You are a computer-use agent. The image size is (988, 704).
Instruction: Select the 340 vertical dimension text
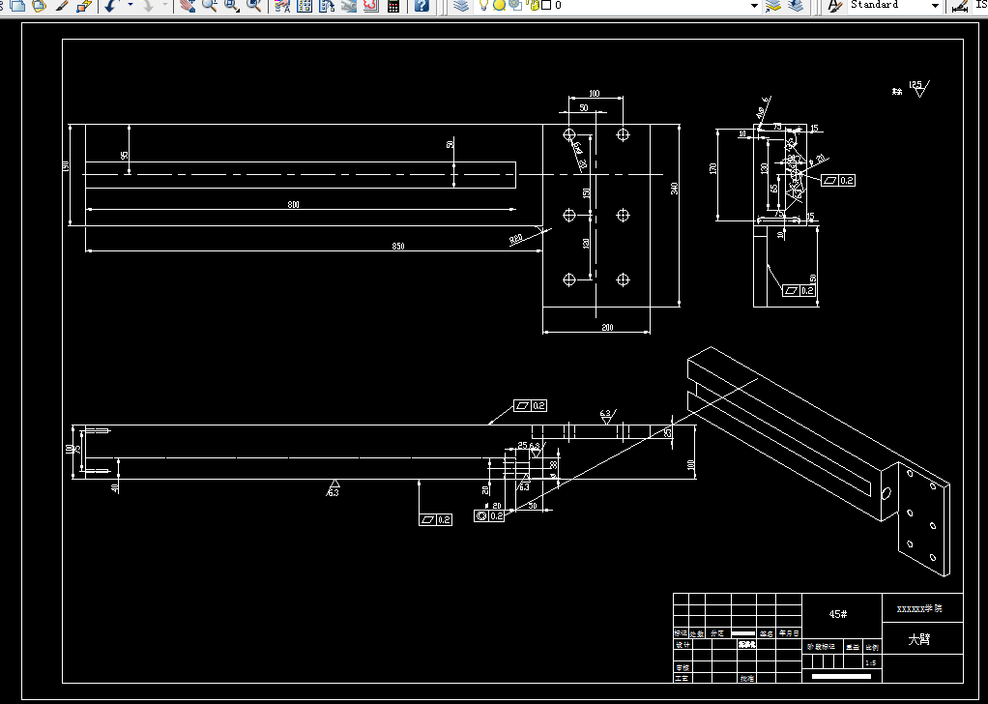(675, 189)
